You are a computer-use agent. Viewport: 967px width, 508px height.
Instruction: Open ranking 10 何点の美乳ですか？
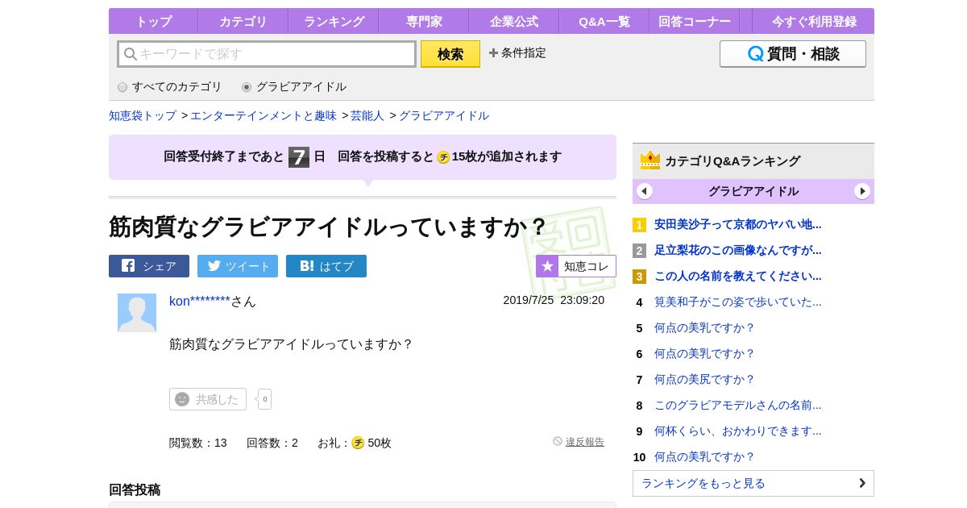point(705,457)
